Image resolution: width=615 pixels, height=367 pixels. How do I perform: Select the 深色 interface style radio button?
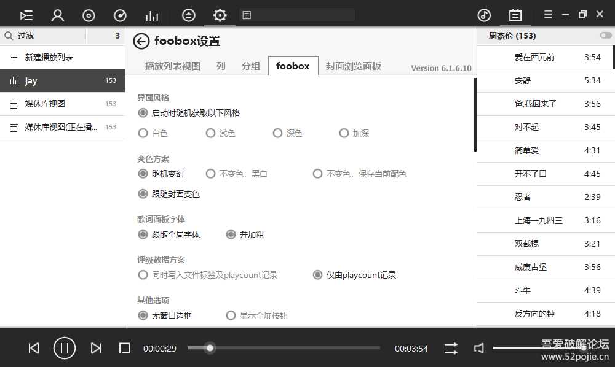click(x=278, y=133)
